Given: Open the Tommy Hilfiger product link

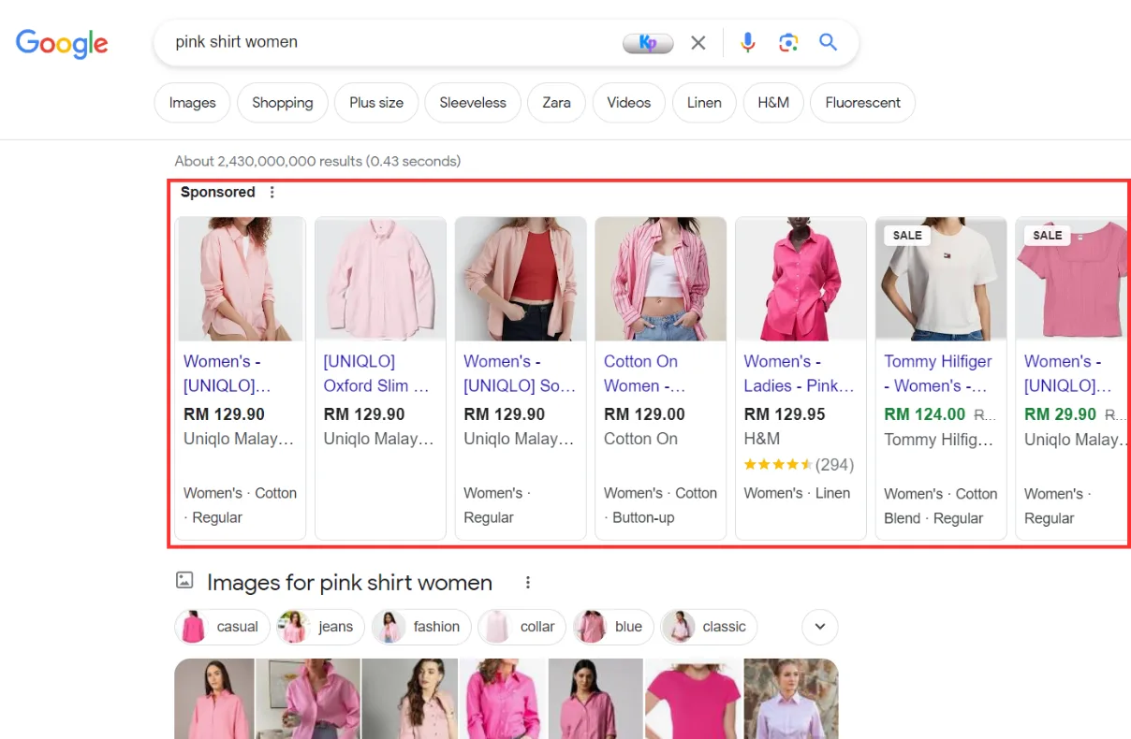Looking at the screenshot, I should click(x=937, y=373).
